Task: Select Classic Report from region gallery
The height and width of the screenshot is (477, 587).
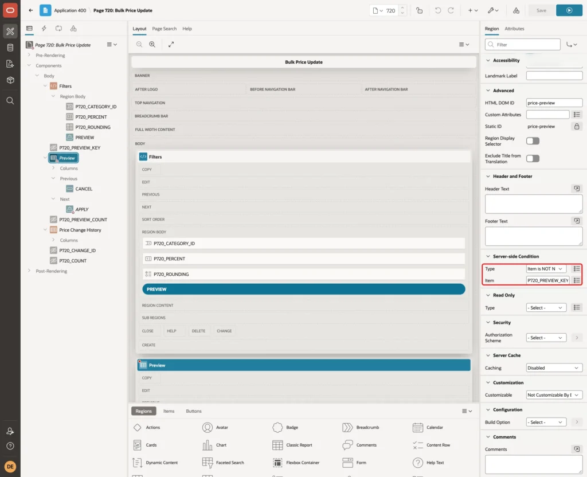Action: (292, 445)
